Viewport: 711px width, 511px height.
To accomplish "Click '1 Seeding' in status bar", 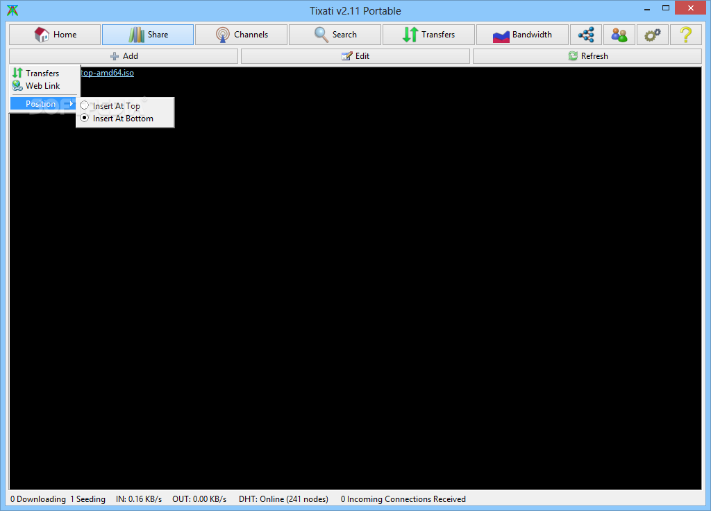I will (x=87, y=499).
